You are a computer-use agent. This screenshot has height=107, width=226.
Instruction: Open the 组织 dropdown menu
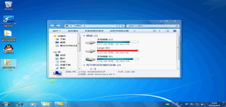(x=56, y=31)
